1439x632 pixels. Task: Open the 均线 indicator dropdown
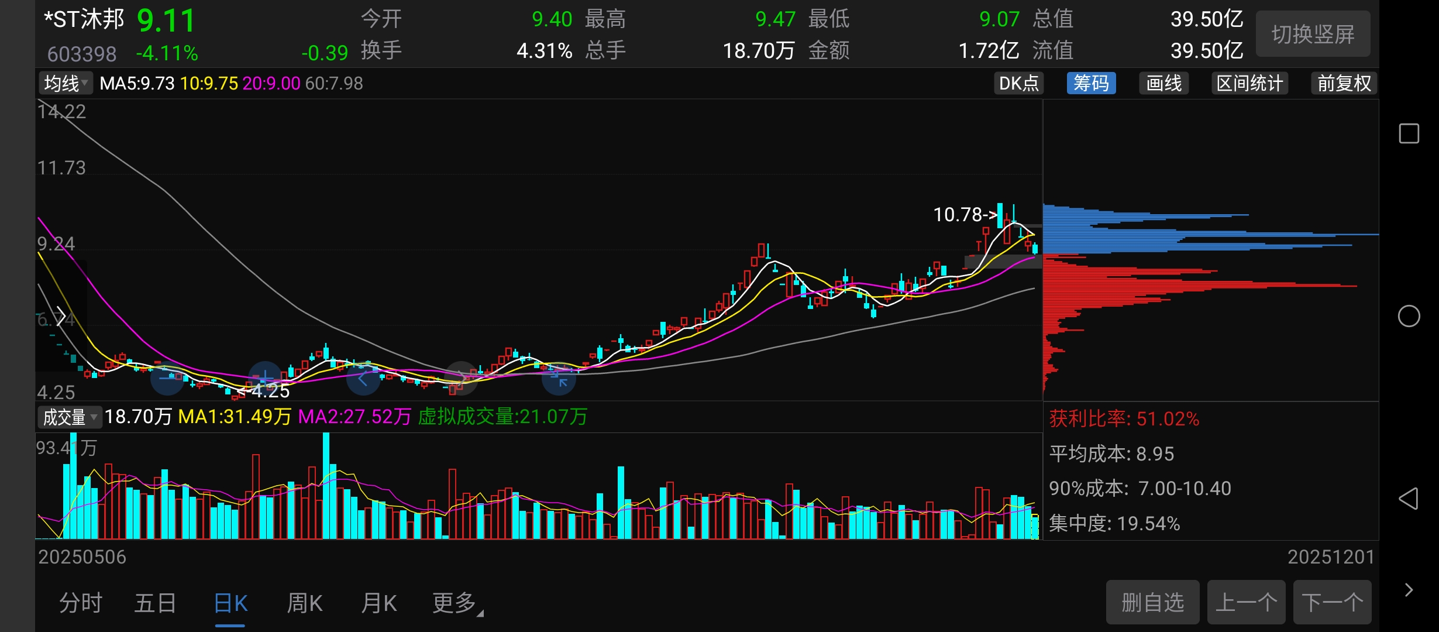click(x=66, y=83)
